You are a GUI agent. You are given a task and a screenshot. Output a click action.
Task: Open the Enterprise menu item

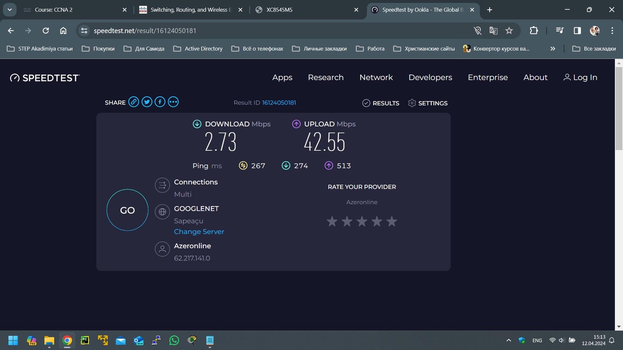(x=488, y=78)
